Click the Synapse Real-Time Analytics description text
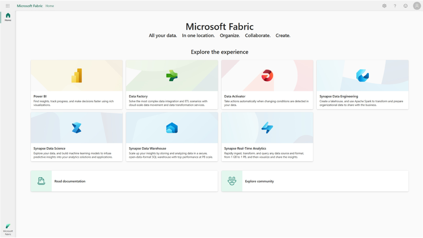The height and width of the screenshot is (238, 423). pos(264,155)
